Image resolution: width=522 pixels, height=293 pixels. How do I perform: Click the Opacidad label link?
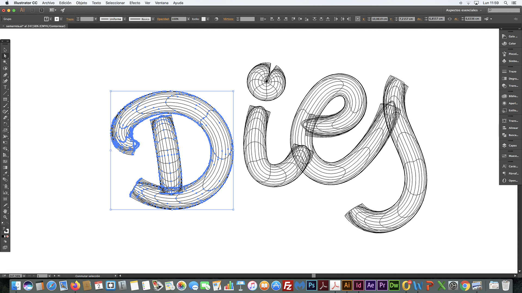[163, 19]
